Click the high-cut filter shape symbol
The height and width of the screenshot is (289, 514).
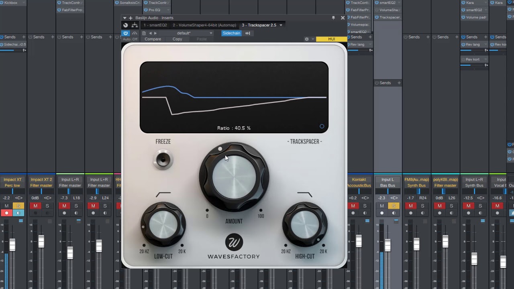coord(304,195)
